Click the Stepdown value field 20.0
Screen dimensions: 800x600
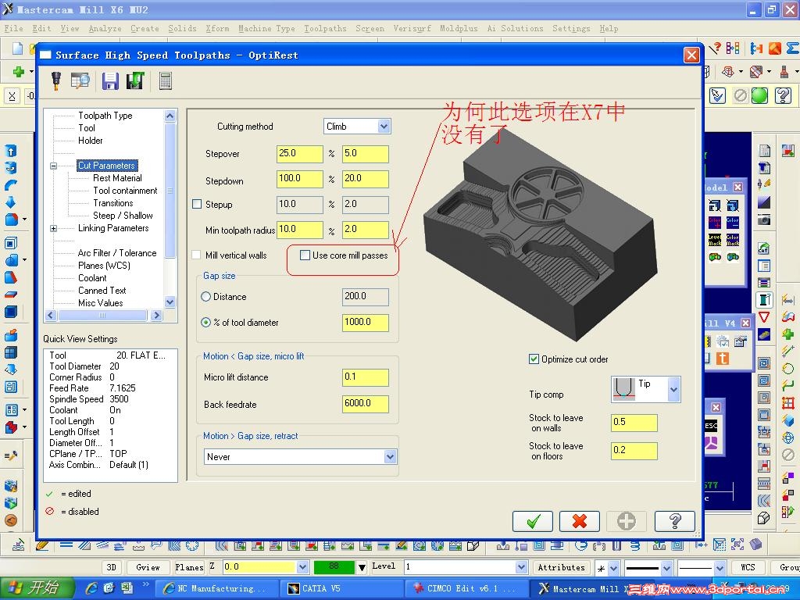click(366, 179)
